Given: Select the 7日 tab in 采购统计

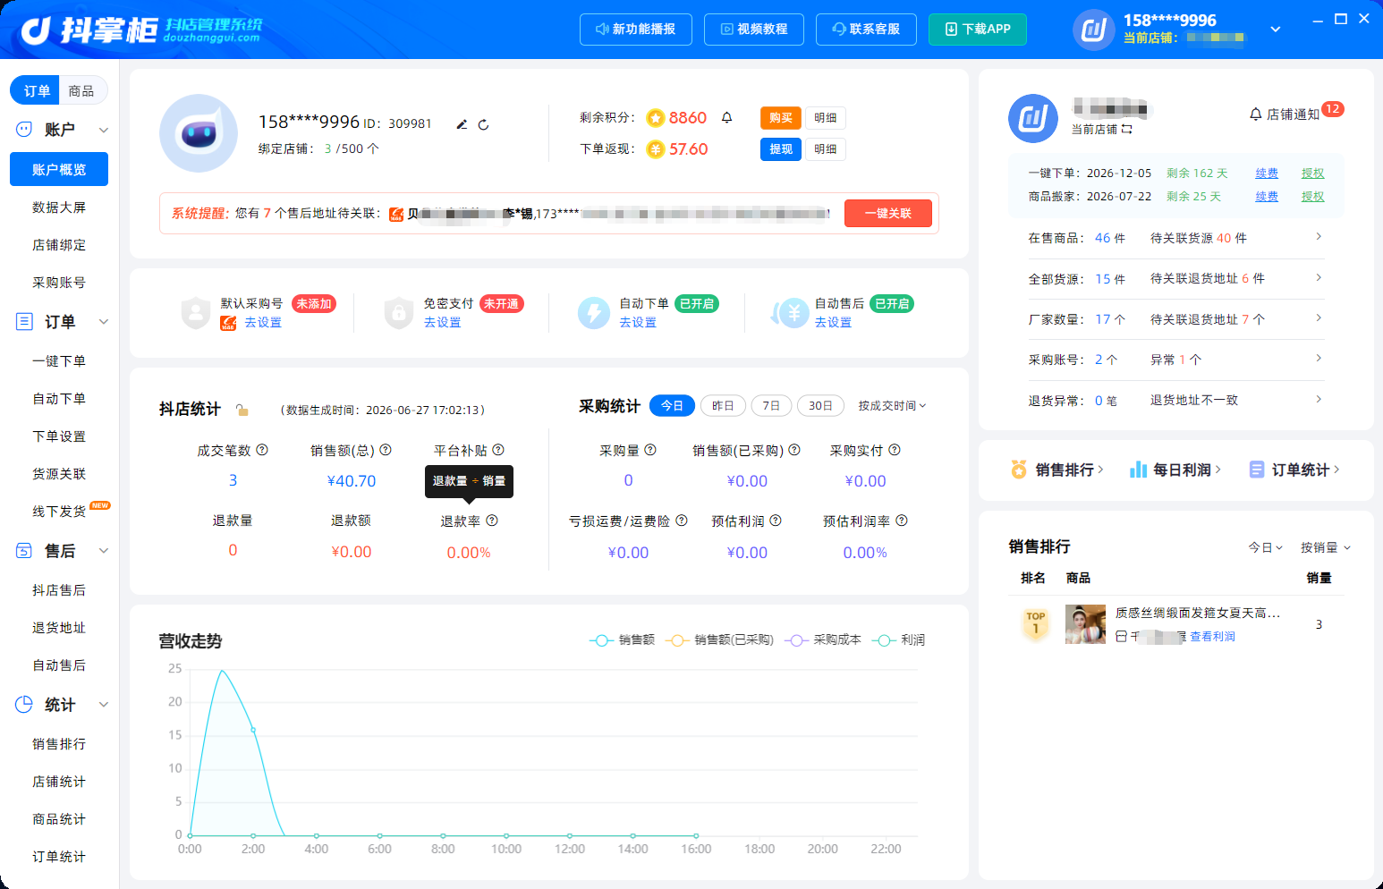Looking at the screenshot, I should click(x=771, y=406).
